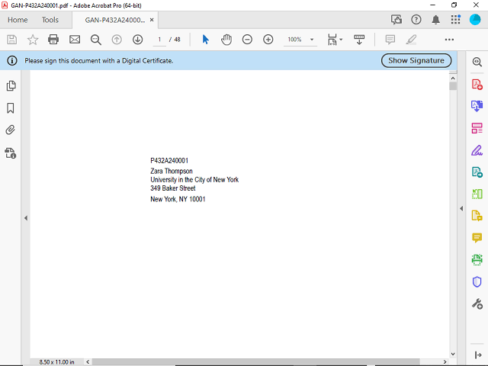Screen dimensions: 488x366
Task: Open Organize Pages tool
Action: [477, 128]
